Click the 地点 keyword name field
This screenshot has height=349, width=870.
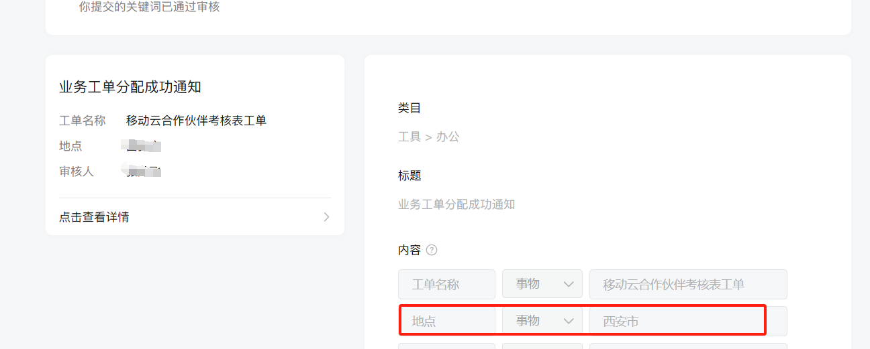tap(446, 321)
